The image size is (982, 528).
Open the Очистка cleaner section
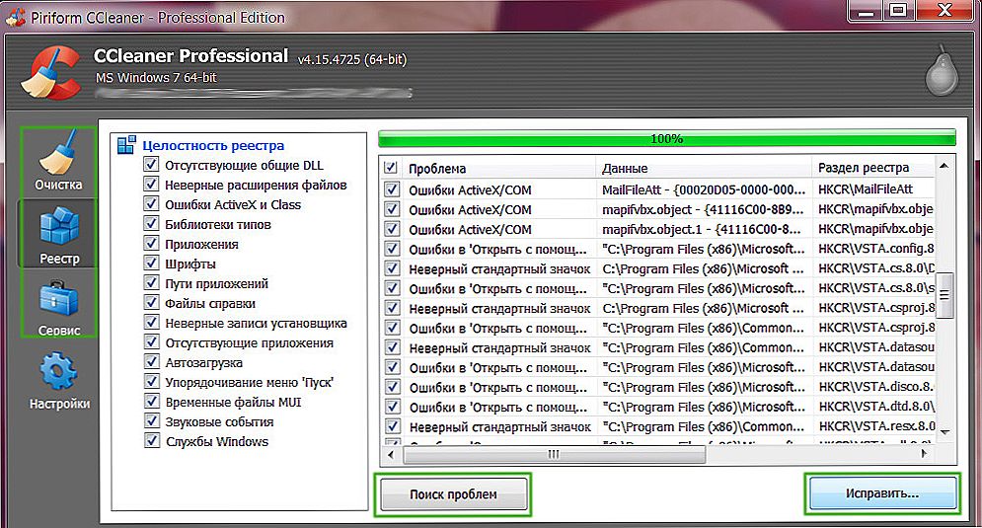point(57,162)
